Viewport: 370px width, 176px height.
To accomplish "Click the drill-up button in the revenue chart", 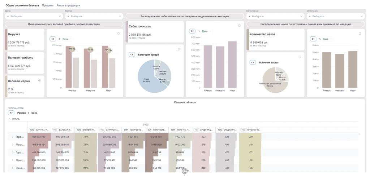I will (53, 39).
